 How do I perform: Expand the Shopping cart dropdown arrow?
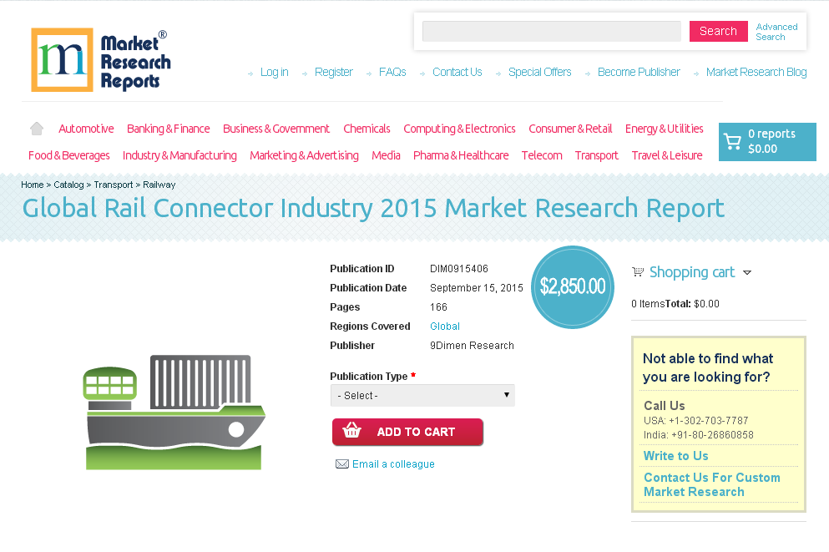click(747, 273)
